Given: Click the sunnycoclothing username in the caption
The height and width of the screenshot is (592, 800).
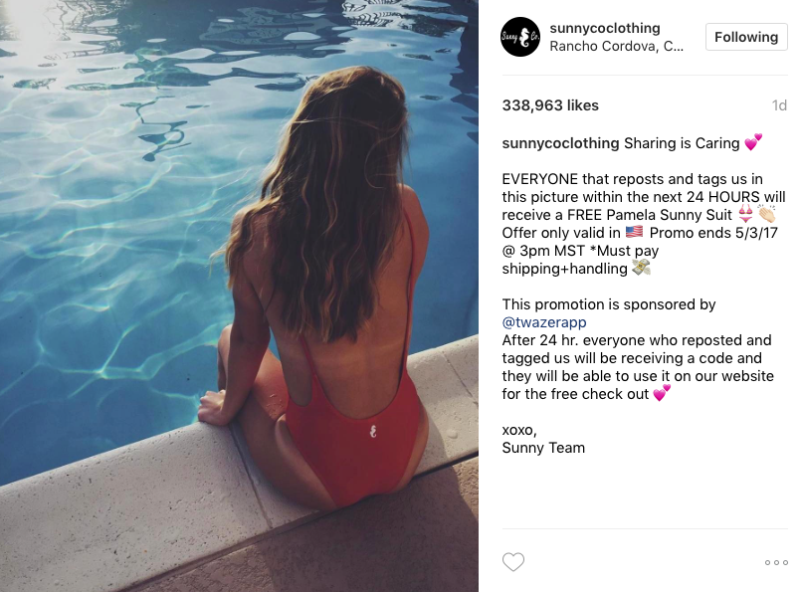Looking at the screenshot, I should 560,143.
